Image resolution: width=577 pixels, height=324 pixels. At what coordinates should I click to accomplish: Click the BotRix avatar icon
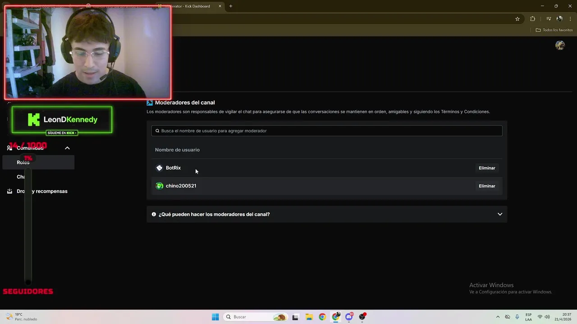(159, 168)
